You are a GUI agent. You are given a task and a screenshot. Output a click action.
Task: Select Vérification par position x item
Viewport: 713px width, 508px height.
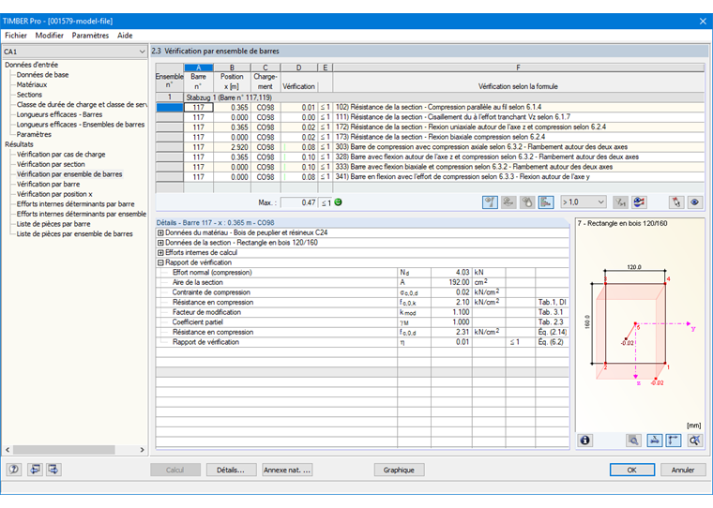tap(54, 194)
